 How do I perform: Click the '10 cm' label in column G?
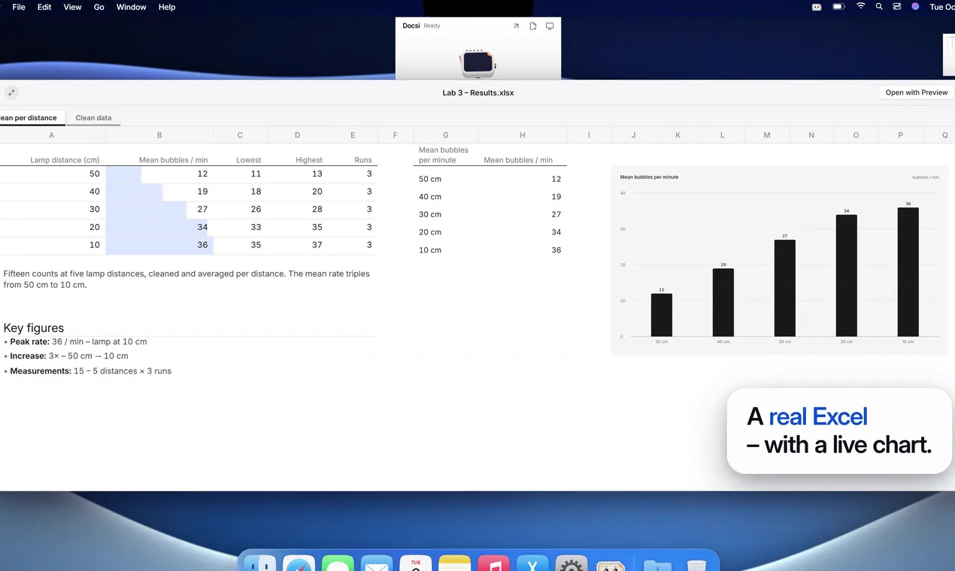click(430, 250)
